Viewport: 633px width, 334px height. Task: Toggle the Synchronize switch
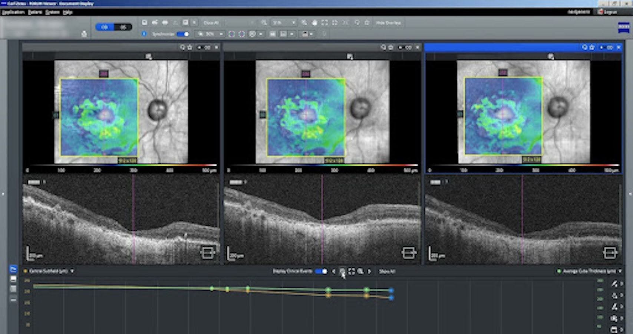(183, 34)
